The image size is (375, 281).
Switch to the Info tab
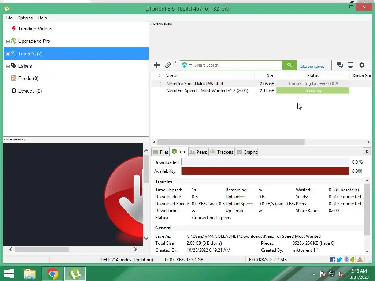(x=179, y=151)
